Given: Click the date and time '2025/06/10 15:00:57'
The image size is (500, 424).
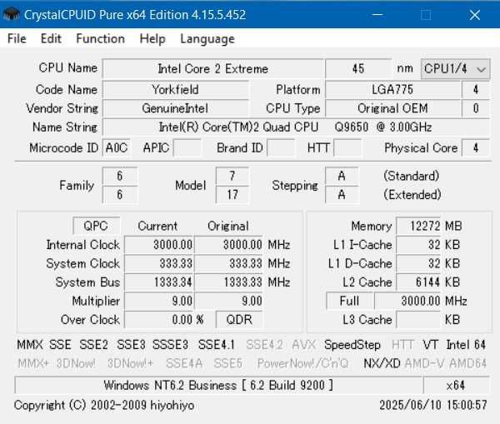Looking at the screenshot, I should pyautogui.click(x=433, y=405).
